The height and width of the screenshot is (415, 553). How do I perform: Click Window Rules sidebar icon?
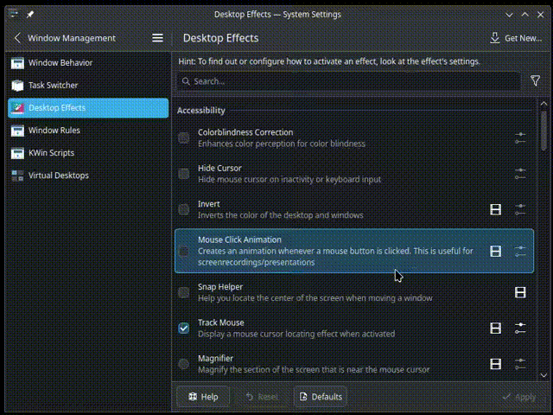click(17, 131)
